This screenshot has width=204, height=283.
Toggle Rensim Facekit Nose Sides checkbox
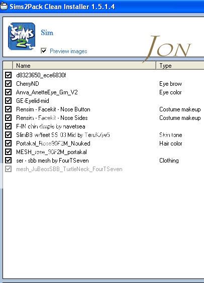[8, 118]
